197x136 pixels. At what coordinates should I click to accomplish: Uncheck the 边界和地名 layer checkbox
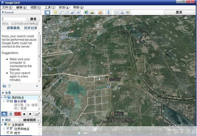tap(8, 128)
